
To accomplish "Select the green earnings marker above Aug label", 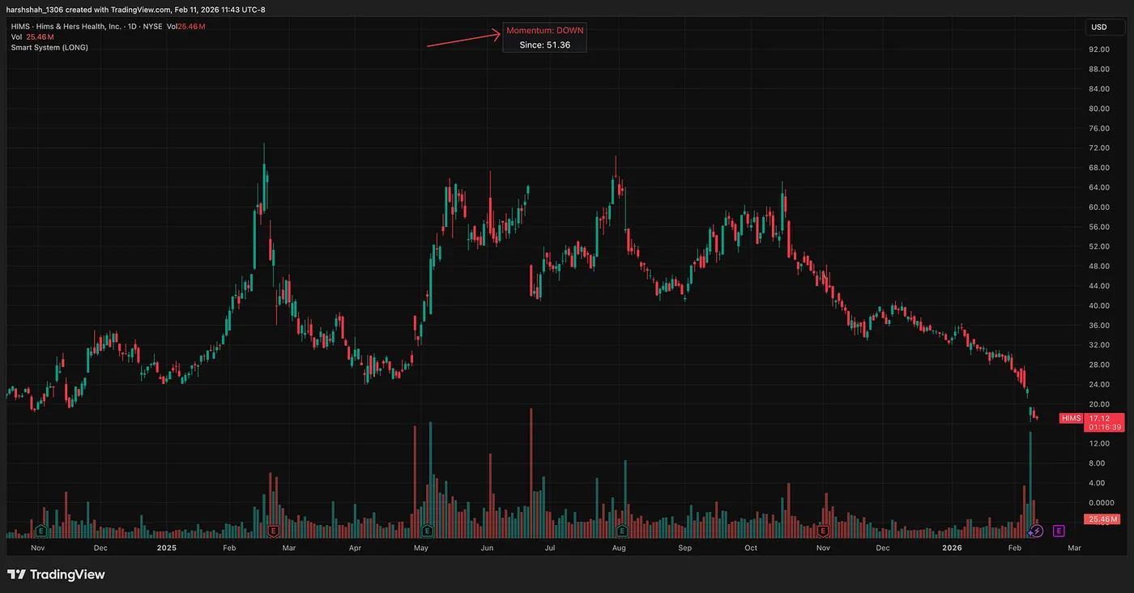I will click(622, 531).
